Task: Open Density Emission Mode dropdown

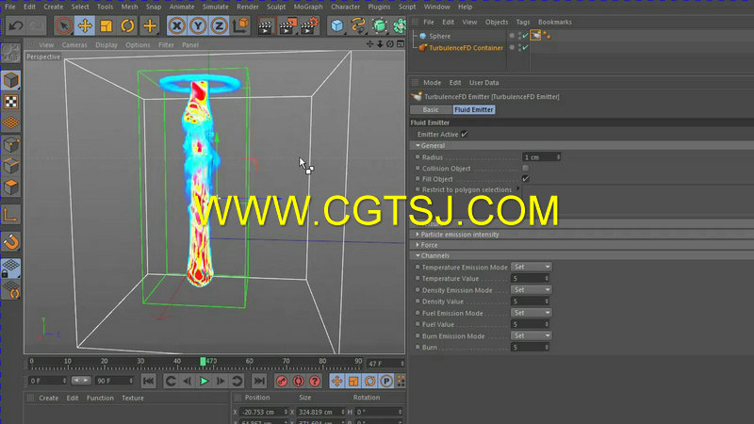Action: (531, 290)
